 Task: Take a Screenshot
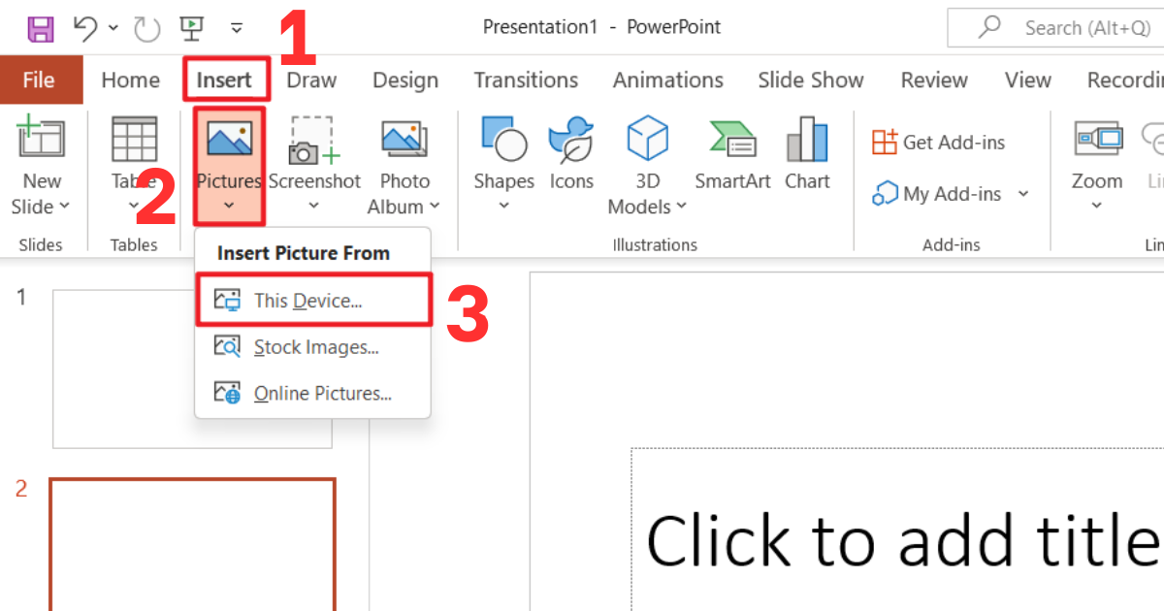click(315, 165)
